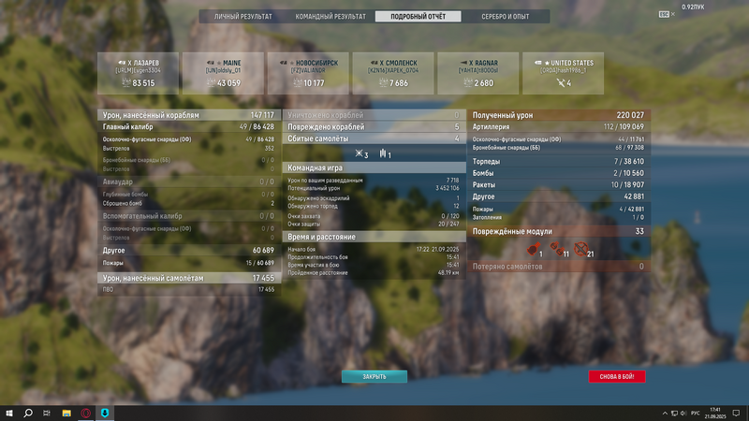Screen dimensions: 749x421
Task: Open Task View on the taskbar
Action: pyautogui.click(x=46, y=413)
